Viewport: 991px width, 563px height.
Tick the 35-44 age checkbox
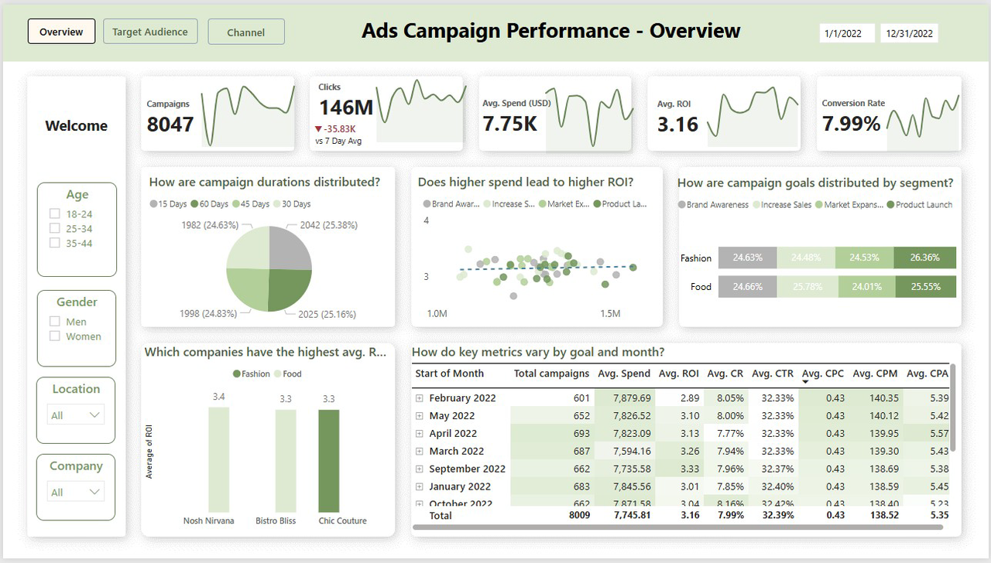pyautogui.click(x=55, y=243)
